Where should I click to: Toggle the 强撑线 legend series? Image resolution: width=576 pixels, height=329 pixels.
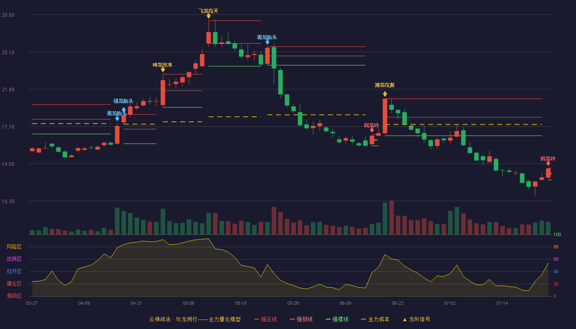tap(337, 319)
